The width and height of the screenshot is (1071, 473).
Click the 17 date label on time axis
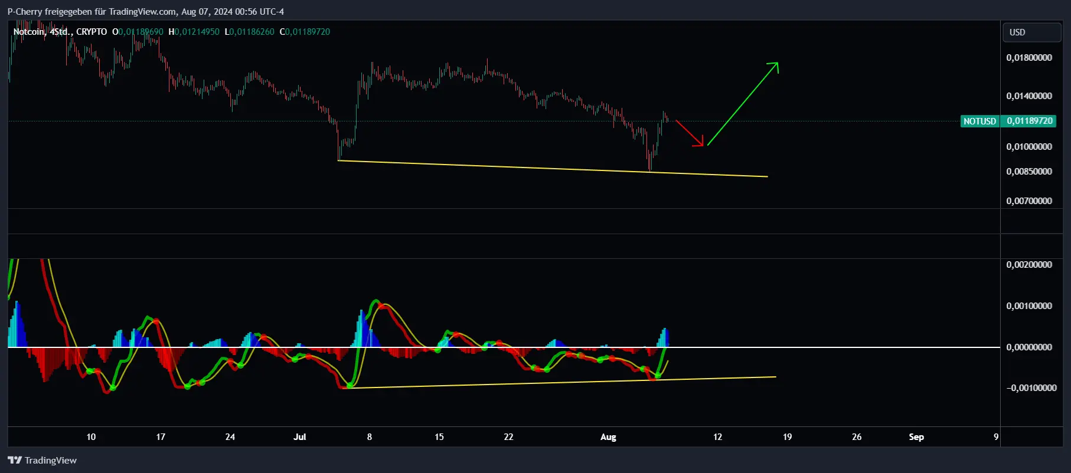(161, 437)
